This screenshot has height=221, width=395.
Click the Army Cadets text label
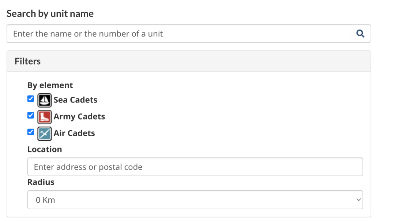pyautogui.click(x=79, y=117)
